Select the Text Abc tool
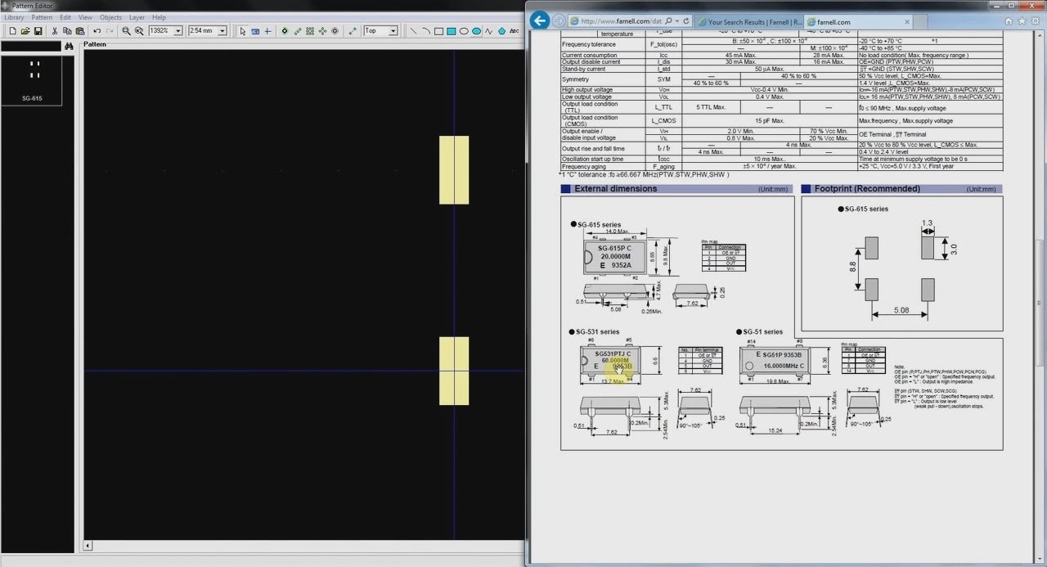This screenshot has height=567, width=1047. [x=515, y=31]
